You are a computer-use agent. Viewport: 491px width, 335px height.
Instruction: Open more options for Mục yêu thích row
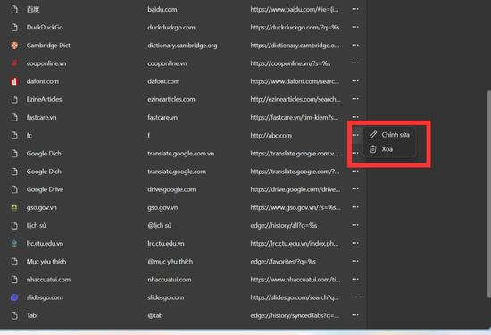[355, 262]
